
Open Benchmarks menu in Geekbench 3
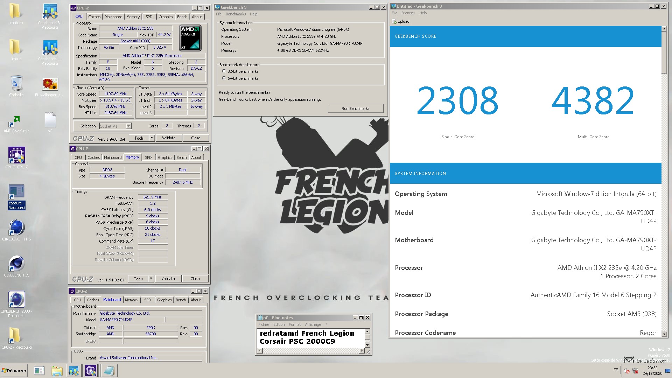[x=236, y=14]
